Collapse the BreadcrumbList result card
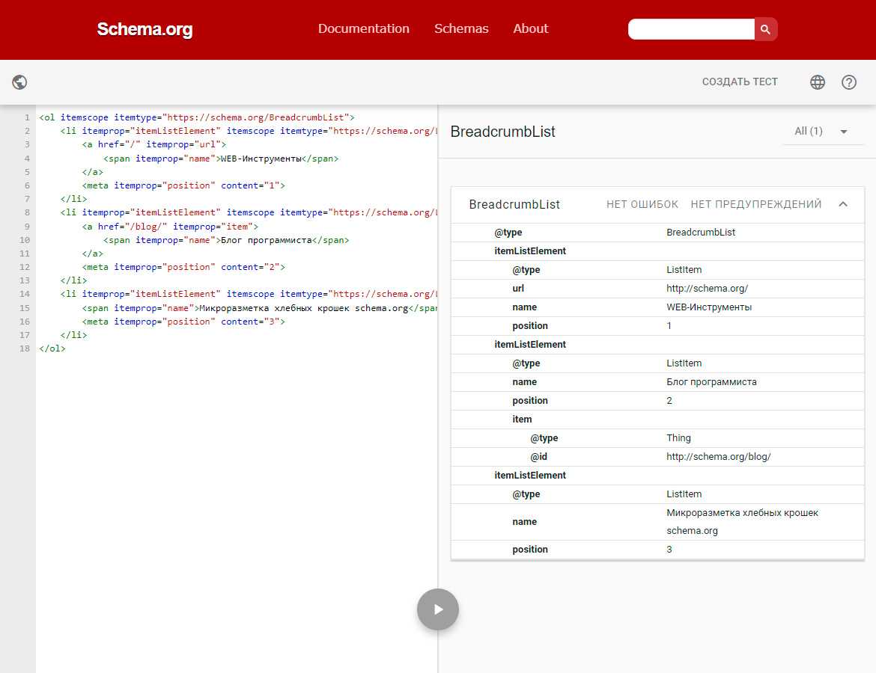 [843, 204]
